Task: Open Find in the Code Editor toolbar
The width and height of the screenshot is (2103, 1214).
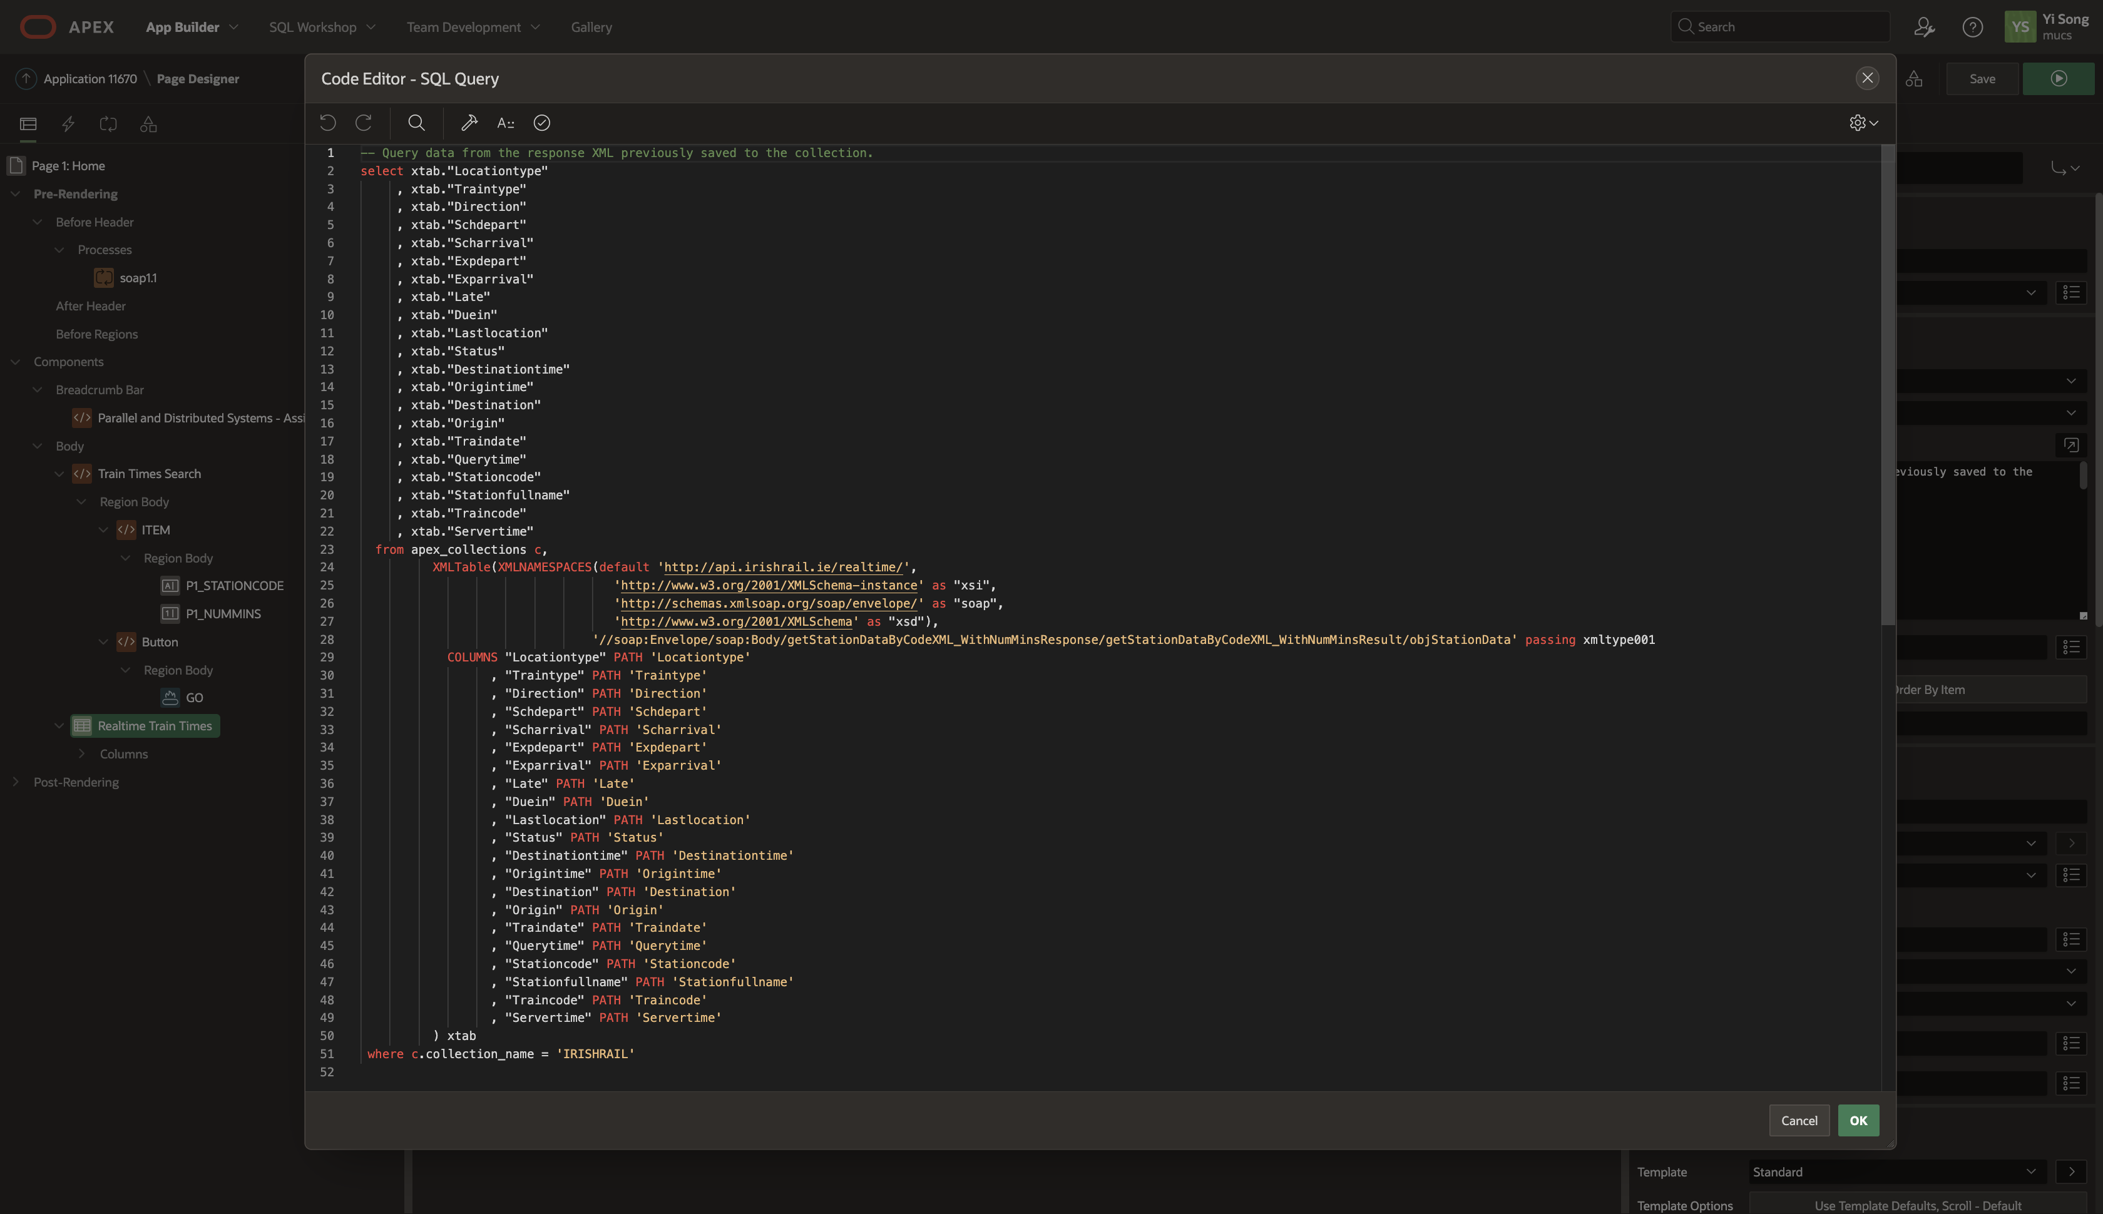Action: coord(416,123)
